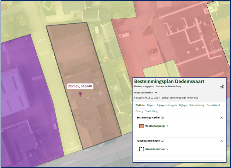Click the orange Maatschappelijk color swatch
This screenshot has height=168, width=231.
point(141,126)
